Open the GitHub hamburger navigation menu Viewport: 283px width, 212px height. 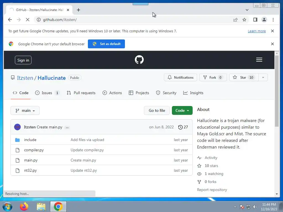[x=259, y=60]
